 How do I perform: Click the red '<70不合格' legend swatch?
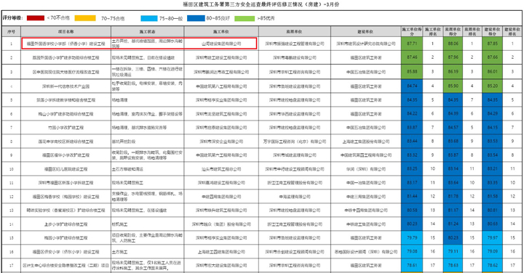(36, 18)
